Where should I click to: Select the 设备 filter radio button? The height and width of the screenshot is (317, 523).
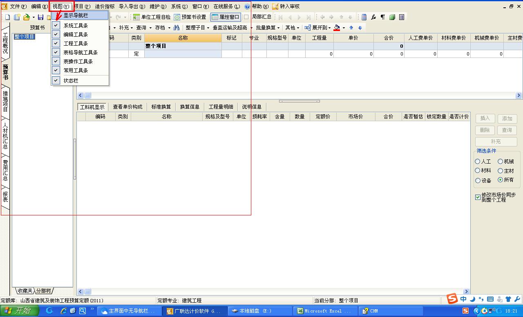click(478, 180)
